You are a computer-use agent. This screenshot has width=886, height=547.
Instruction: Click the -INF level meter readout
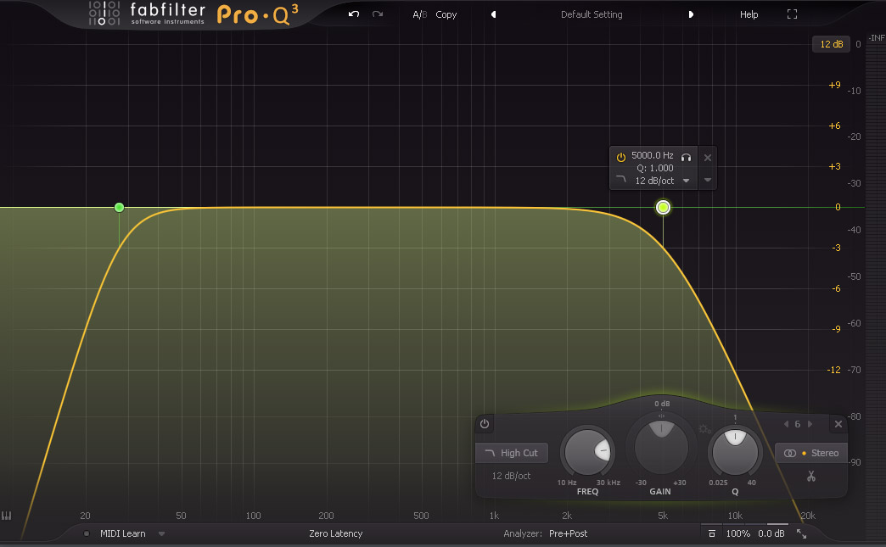click(x=877, y=38)
